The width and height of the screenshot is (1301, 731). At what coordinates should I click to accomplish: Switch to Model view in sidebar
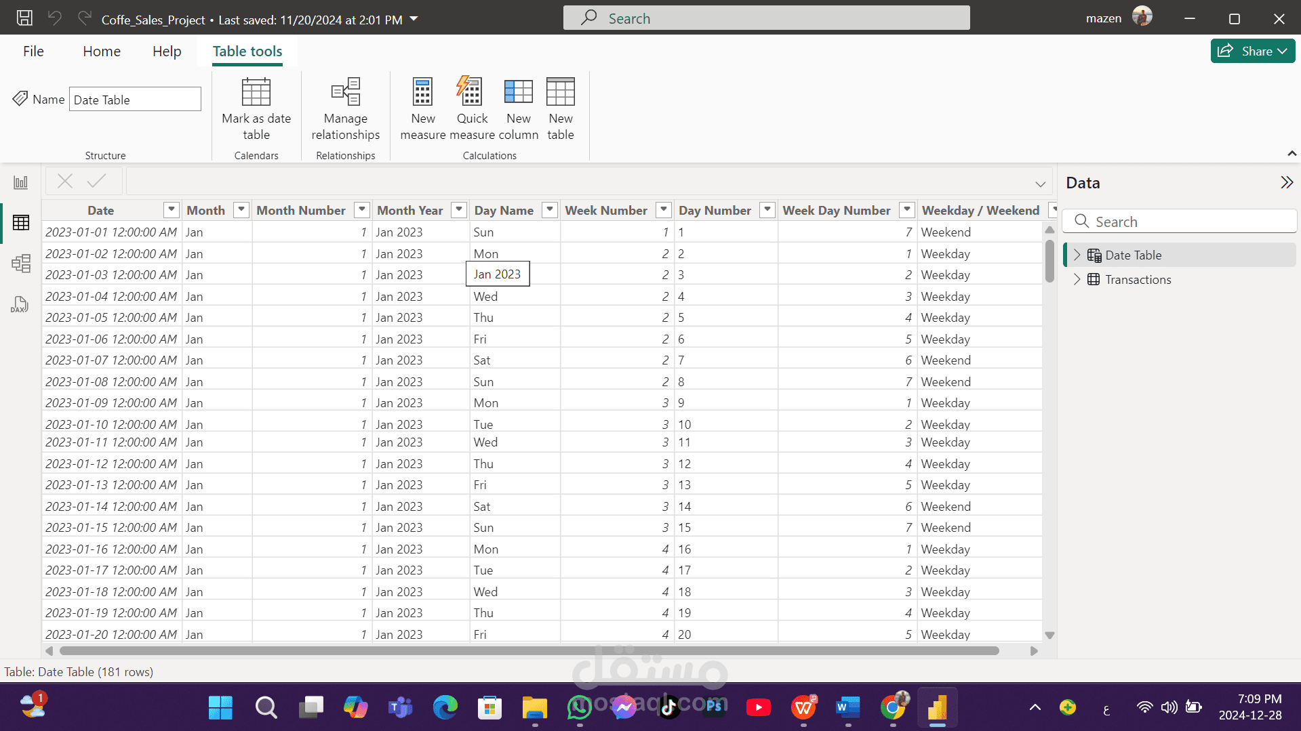coord(21,263)
